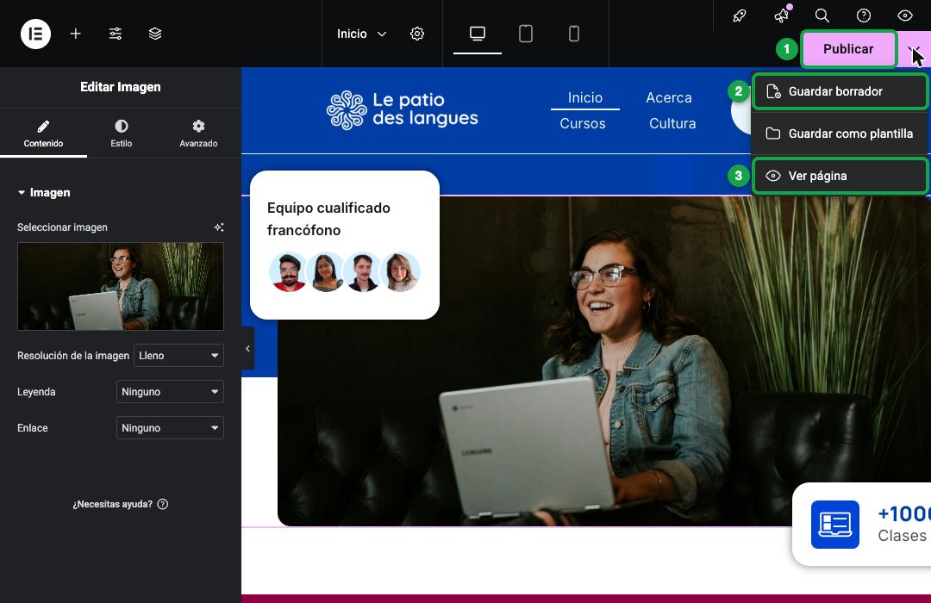The image size is (931, 603).
Task: Click the Publicar button
Action: [x=848, y=48]
